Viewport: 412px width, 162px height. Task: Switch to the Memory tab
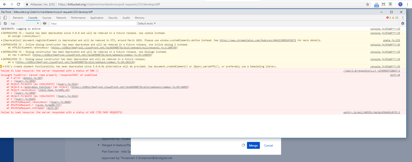coord(140,18)
